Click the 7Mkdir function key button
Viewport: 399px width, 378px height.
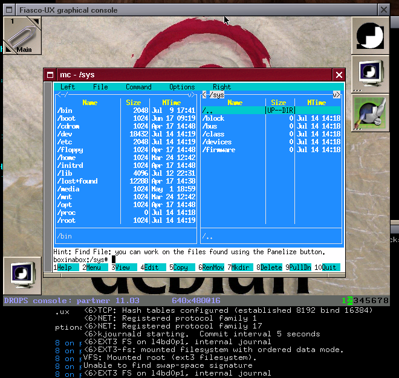click(240, 267)
